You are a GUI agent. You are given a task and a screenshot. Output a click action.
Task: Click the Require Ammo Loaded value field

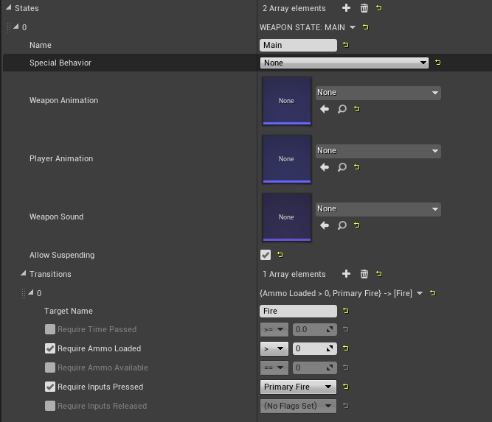315,348
